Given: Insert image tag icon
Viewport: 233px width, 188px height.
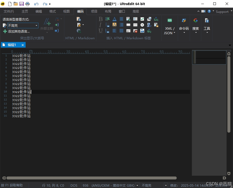Looking at the screenshot, I should [x=142, y=31].
